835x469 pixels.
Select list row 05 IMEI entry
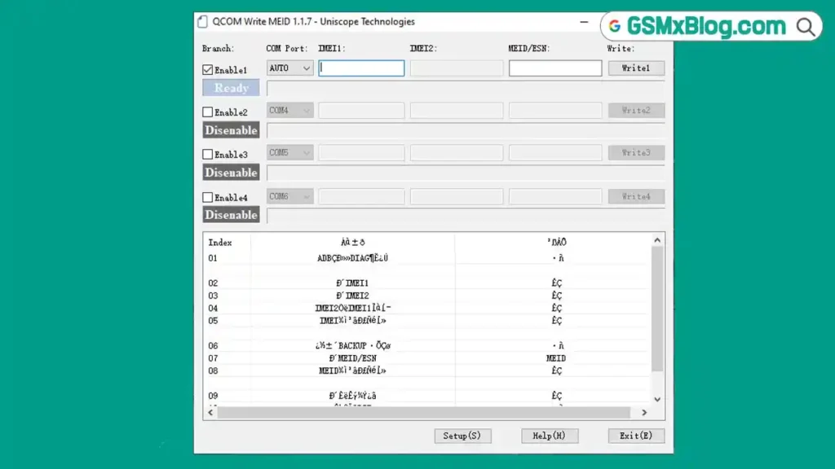(427, 321)
